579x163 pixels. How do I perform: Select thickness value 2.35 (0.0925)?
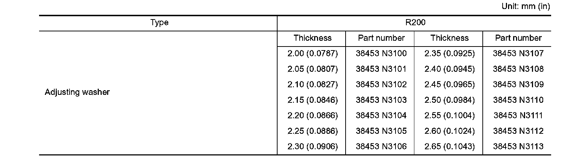449,54
